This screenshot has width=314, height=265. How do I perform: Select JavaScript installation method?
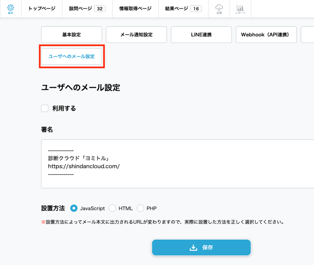[x=74, y=208]
